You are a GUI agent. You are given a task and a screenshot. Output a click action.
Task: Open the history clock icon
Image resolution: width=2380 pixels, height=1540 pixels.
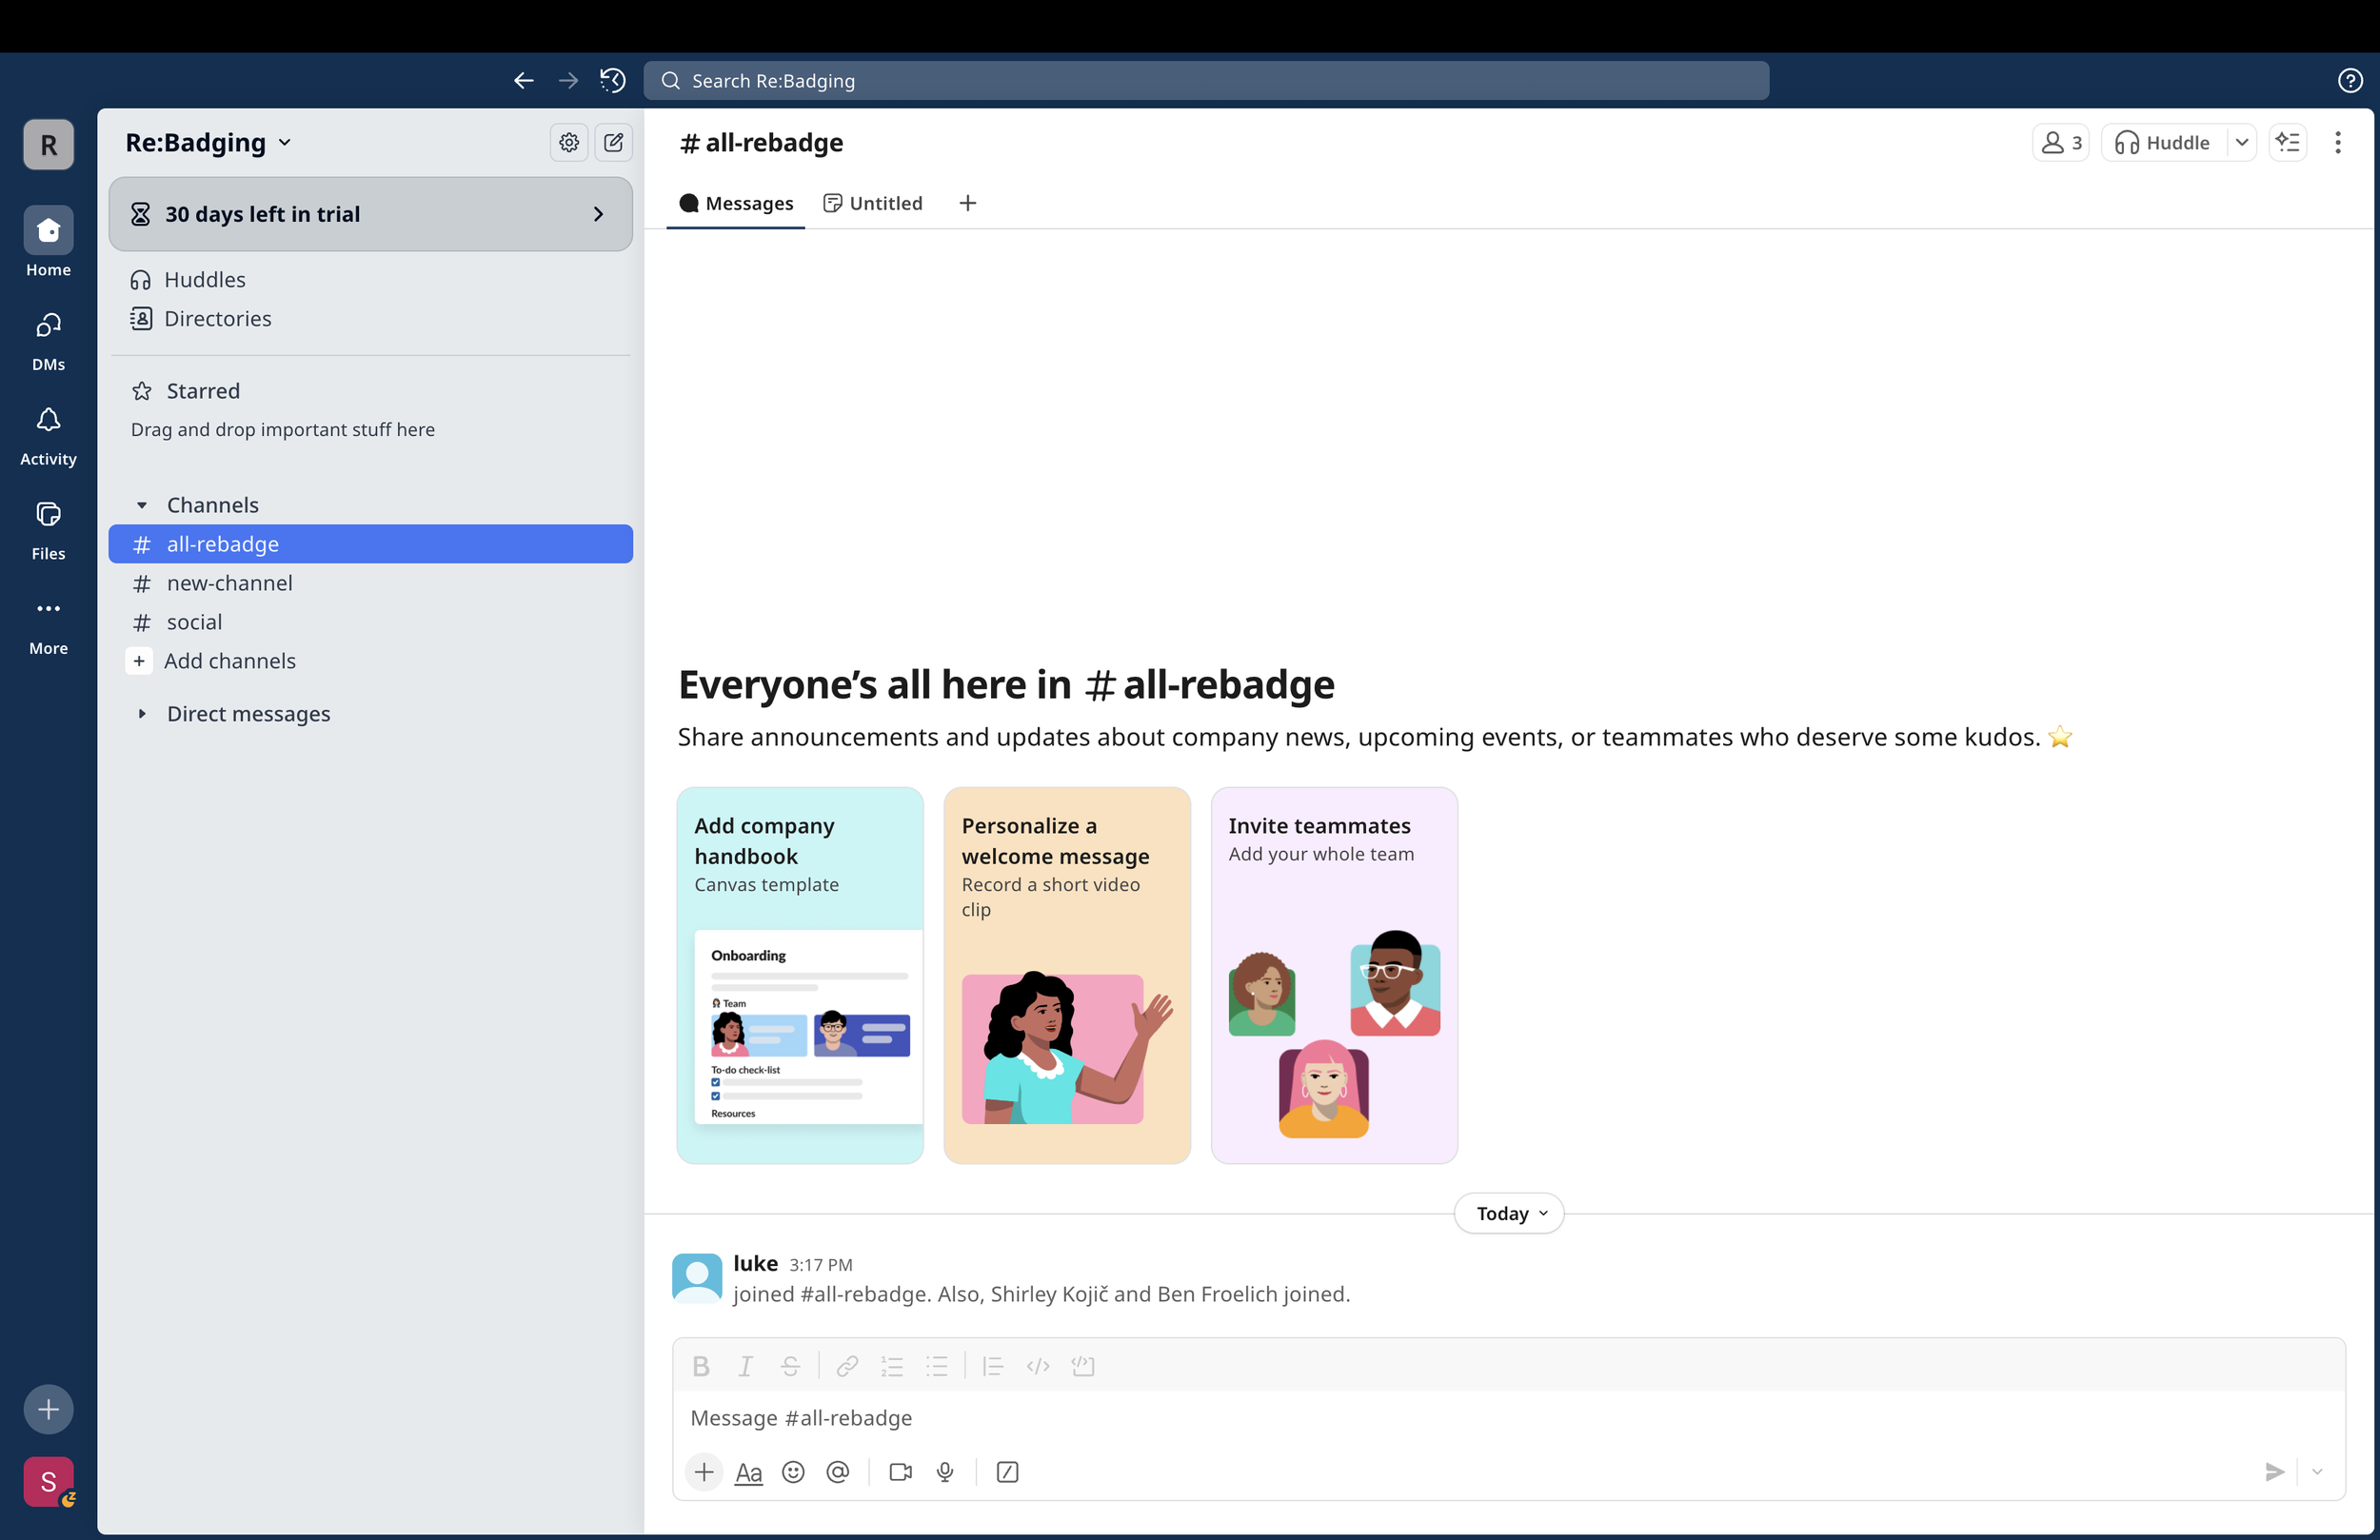pos(612,80)
